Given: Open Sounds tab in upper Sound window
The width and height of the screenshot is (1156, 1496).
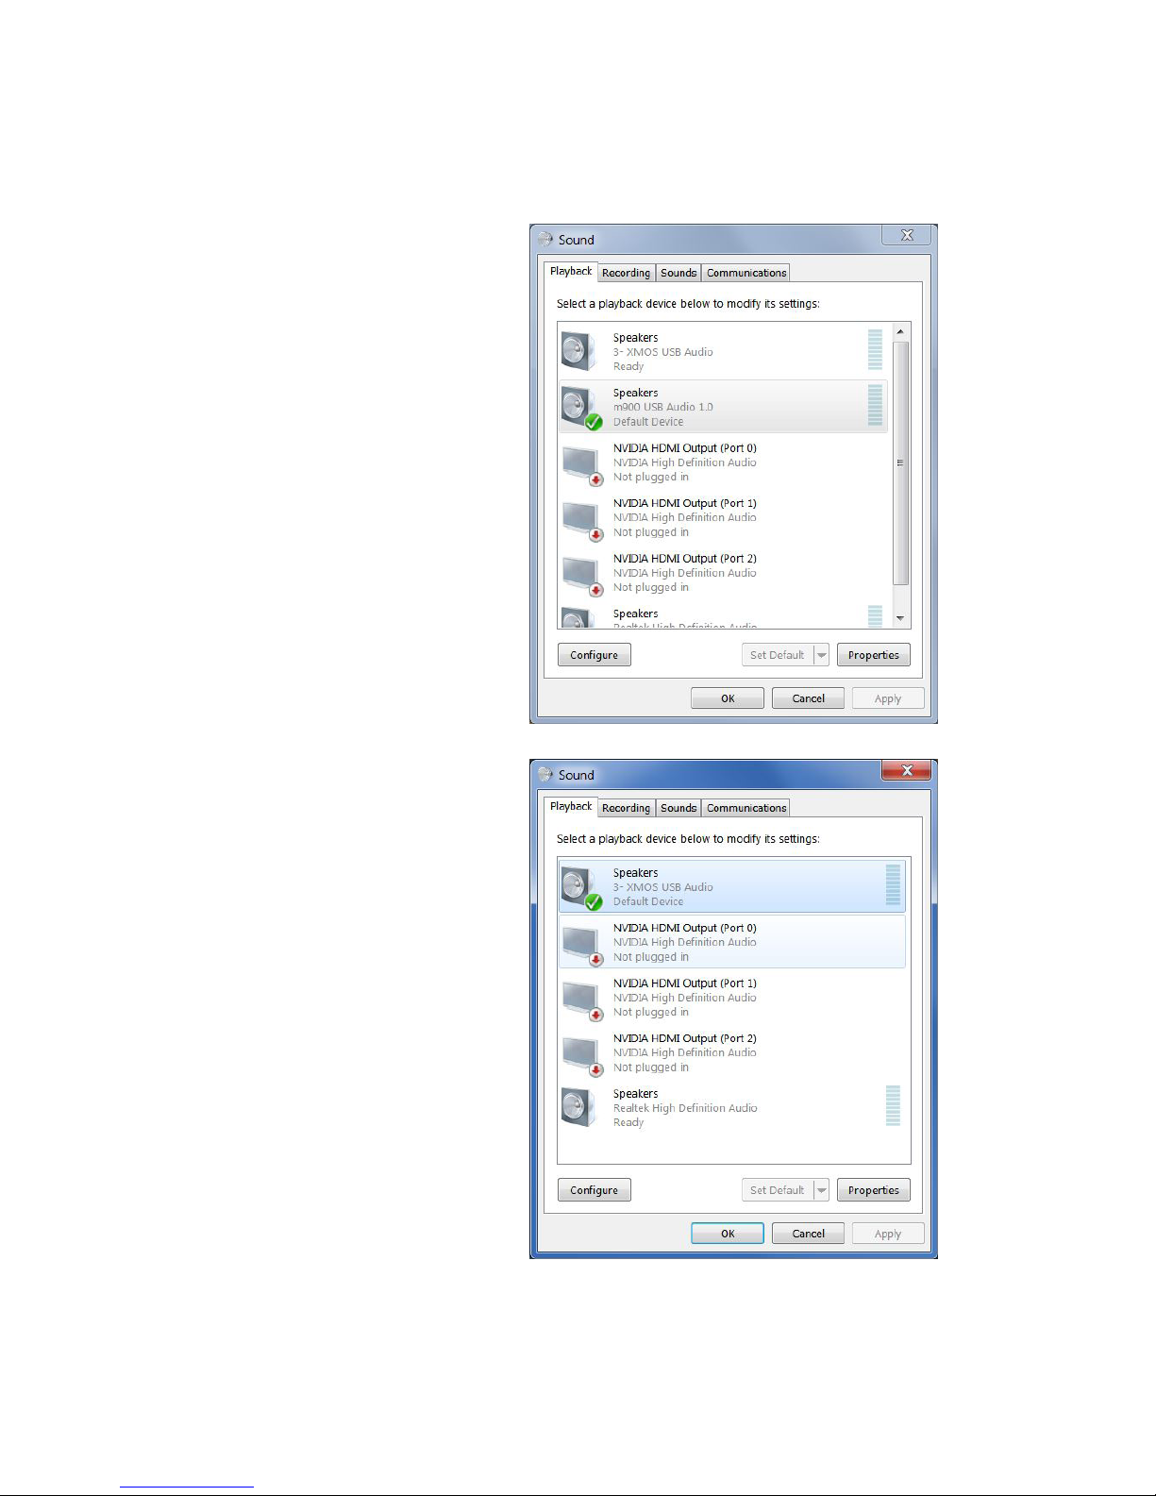Looking at the screenshot, I should [x=679, y=273].
